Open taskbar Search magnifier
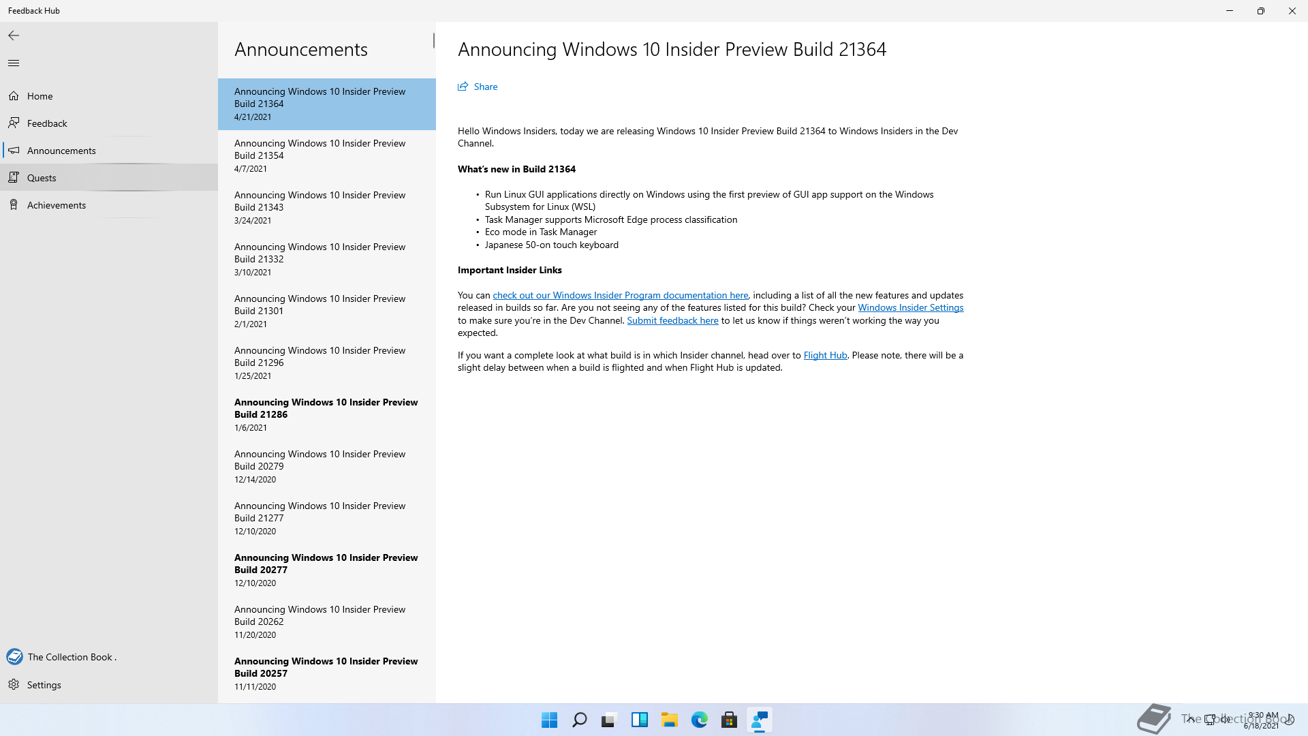Screen dimensions: 1308x736 tap(580, 720)
